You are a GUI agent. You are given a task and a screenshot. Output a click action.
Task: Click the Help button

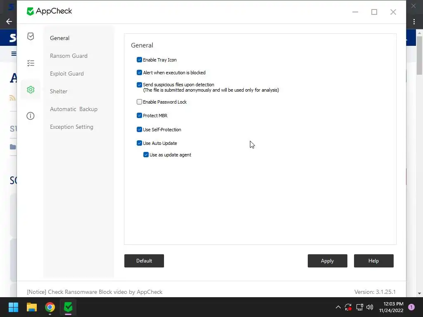[373, 261]
